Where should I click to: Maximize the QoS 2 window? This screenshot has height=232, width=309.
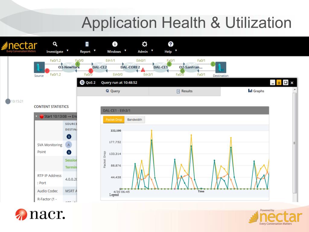click(x=285, y=82)
